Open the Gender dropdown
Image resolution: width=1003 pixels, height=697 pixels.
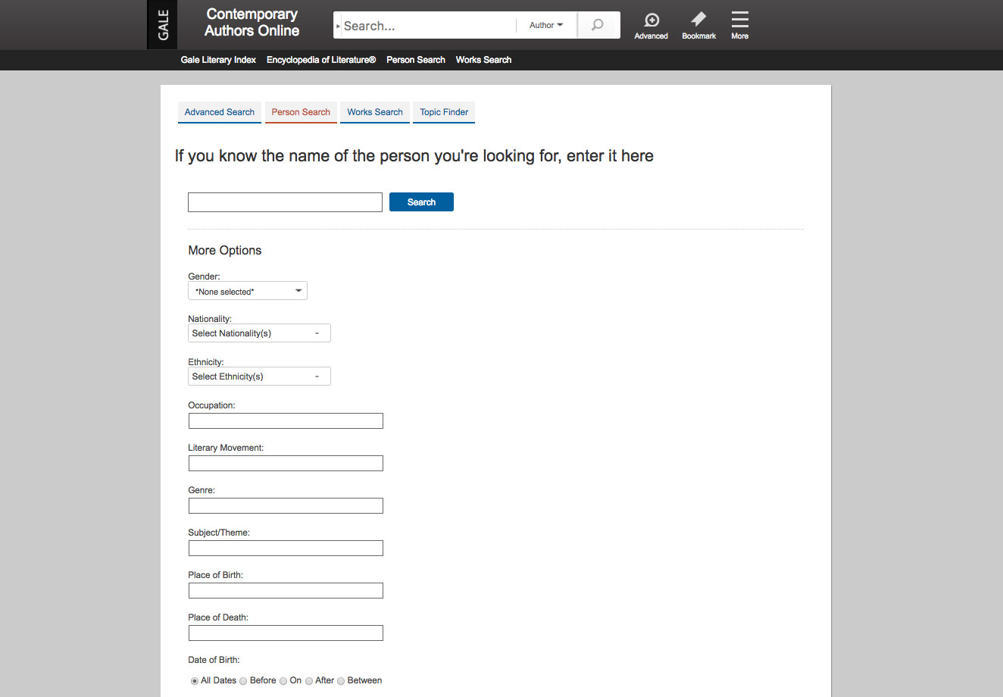(248, 291)
